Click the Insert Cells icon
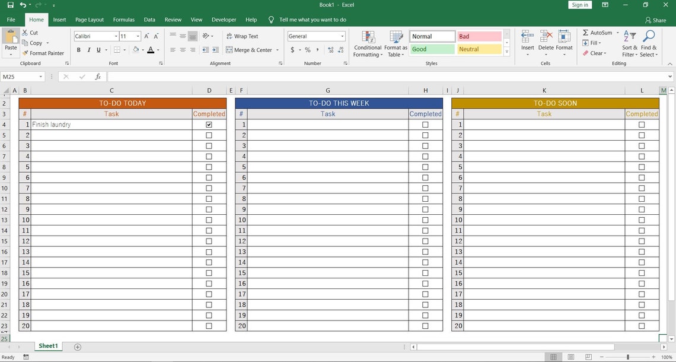Screen dimensions: 676x362 [527, 37]
